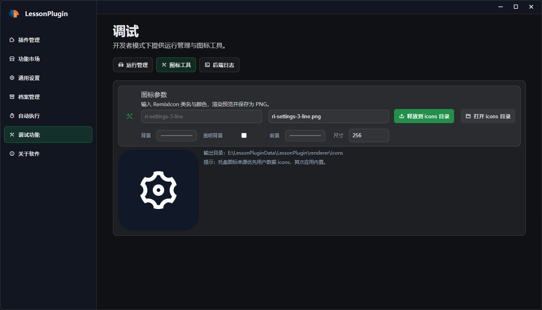Click the ri-settings-3-line class name field
542x310 pixels.
202,116
